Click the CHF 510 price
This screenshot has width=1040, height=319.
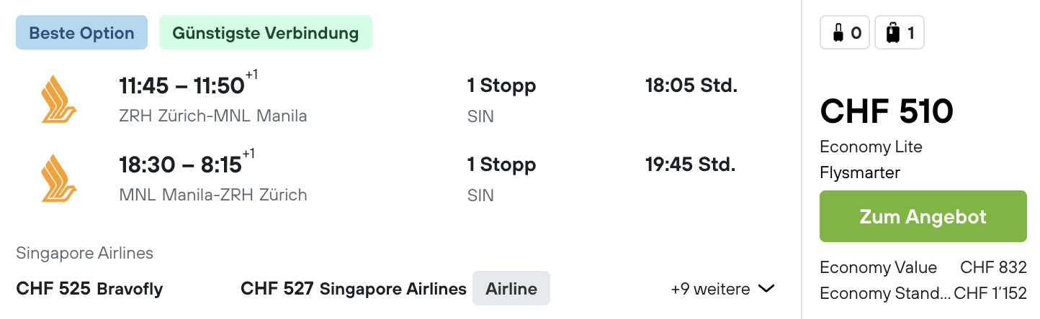pyautogui.click(x=887, y=111)
